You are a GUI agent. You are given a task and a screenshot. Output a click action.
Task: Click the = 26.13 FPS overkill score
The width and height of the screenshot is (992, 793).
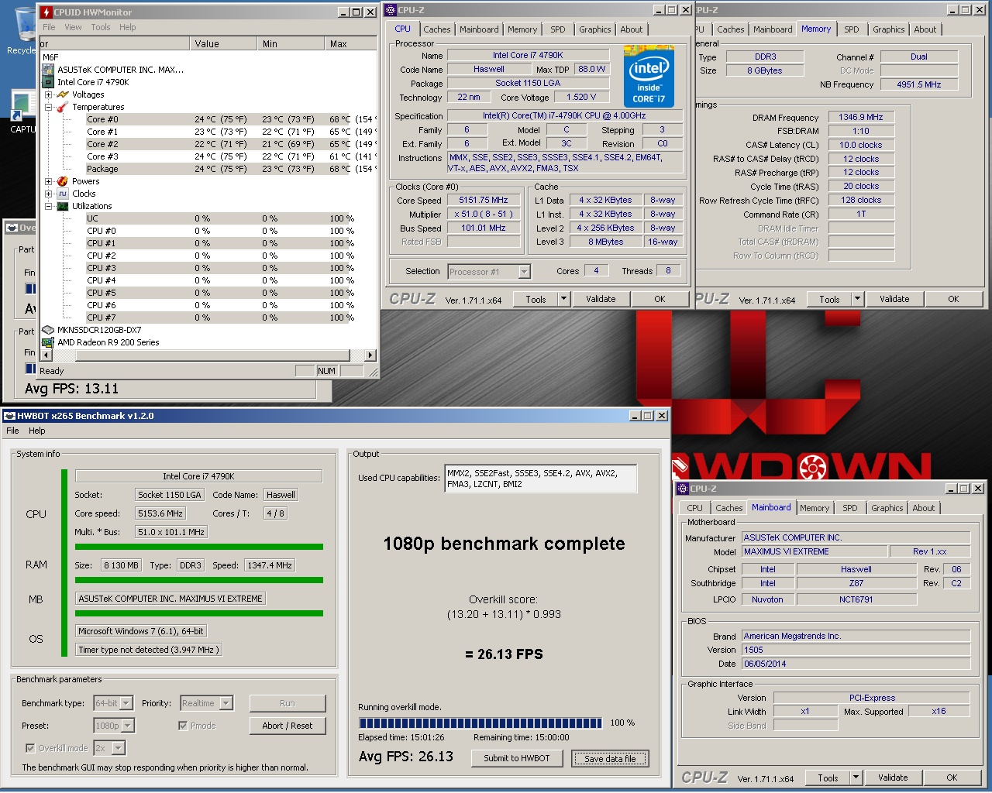tap(504, 654)
